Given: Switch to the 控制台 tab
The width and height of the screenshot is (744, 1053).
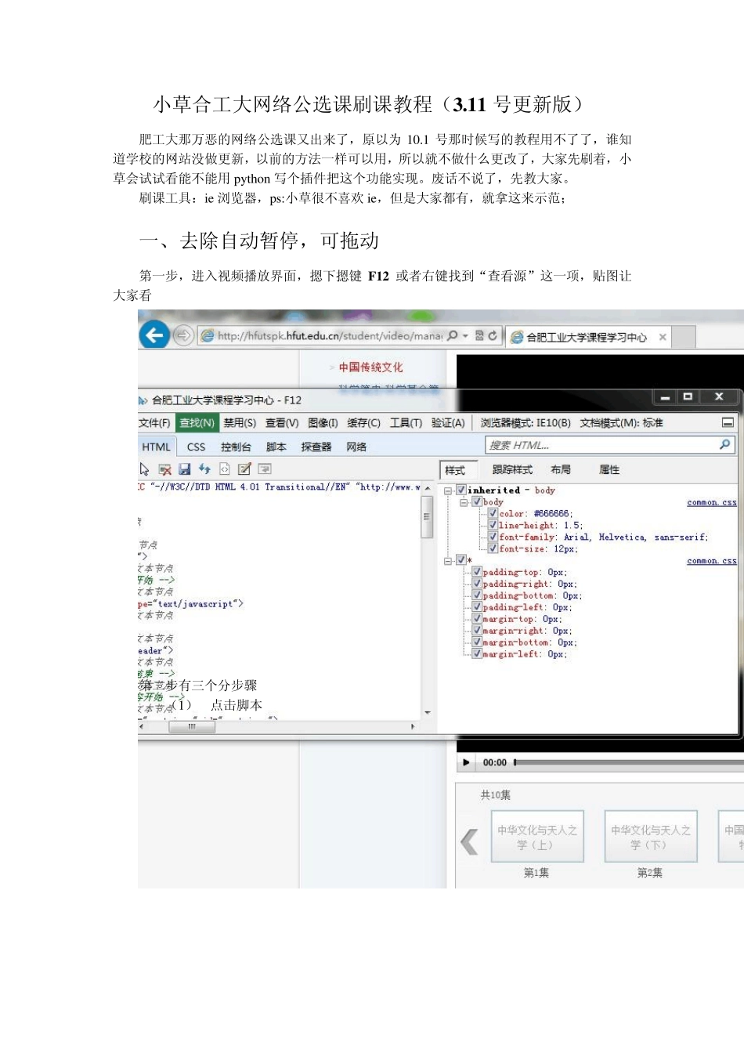Looking at the screenshot, I should click(x=236, y=447).
